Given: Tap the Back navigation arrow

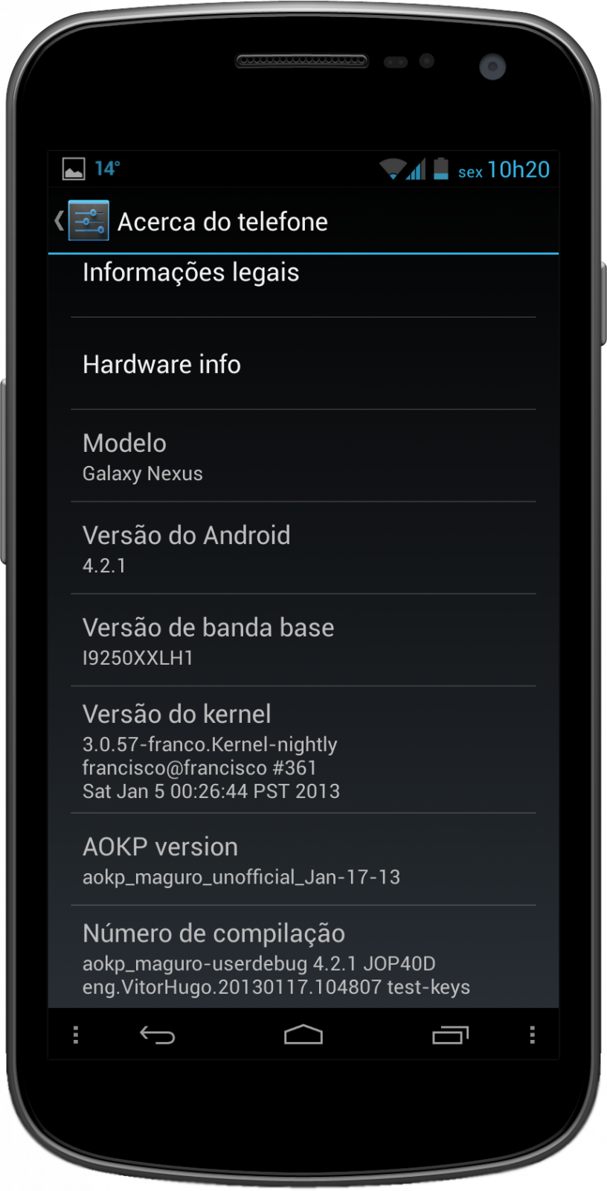Looking at the screenshot, I should (157, 1035).
